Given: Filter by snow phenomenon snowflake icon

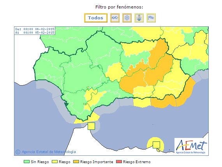Looking at the screenshot, I should click(127, 18).
